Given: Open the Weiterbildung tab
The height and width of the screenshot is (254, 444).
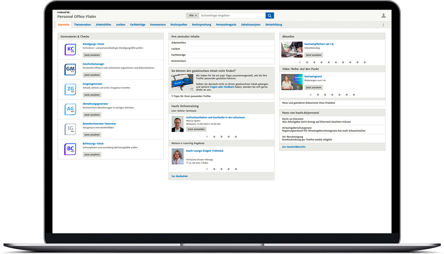Looking at the screenshot, I should click(274, 25).
